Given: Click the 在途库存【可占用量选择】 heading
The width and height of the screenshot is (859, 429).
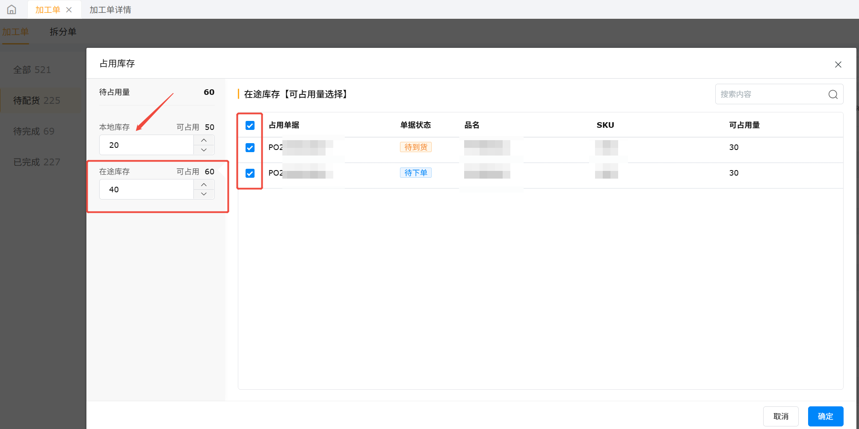Looking at the screenshot, I should (x=296, y=94).
